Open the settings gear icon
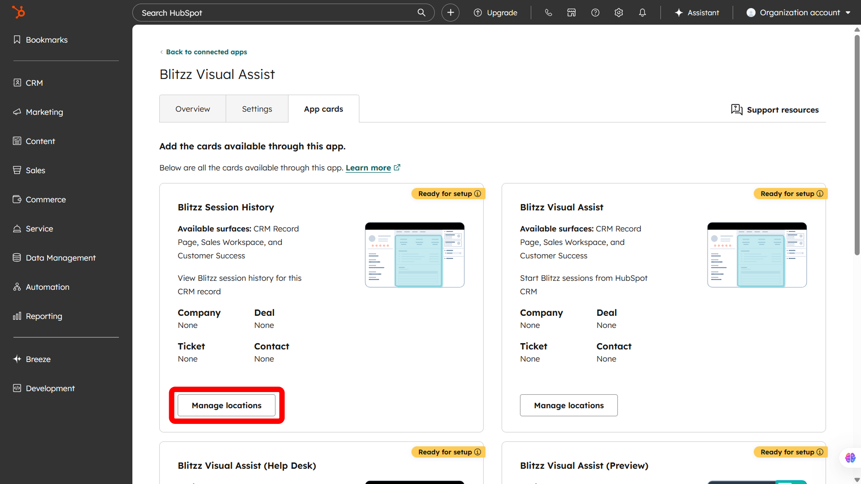861x484 pixels. (619, 13)
